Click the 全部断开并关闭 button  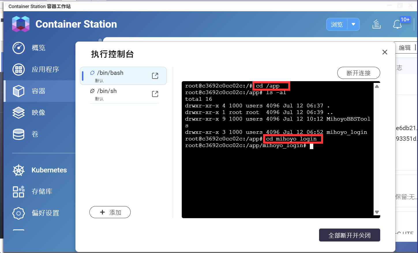click(350, 235)
